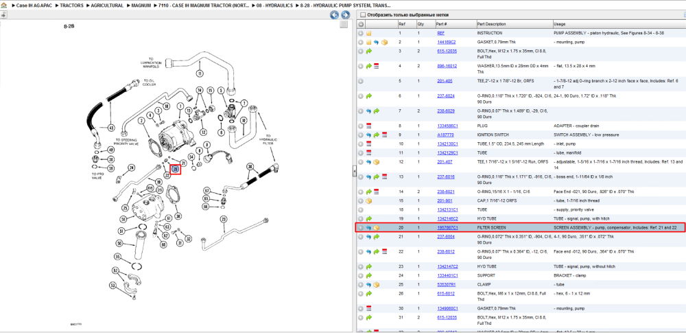Image resolution: width=686 pixels, height=333 pixels.
Task: Click the box package icon in the Ref 2 row
Action: coord(384,43)
